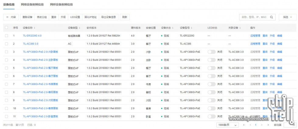Image resolution: width=298 pixels, height=129 pixels.
Task: Click 升级 in TL-AC300 3.0 row
Action: tap(272, 44)
